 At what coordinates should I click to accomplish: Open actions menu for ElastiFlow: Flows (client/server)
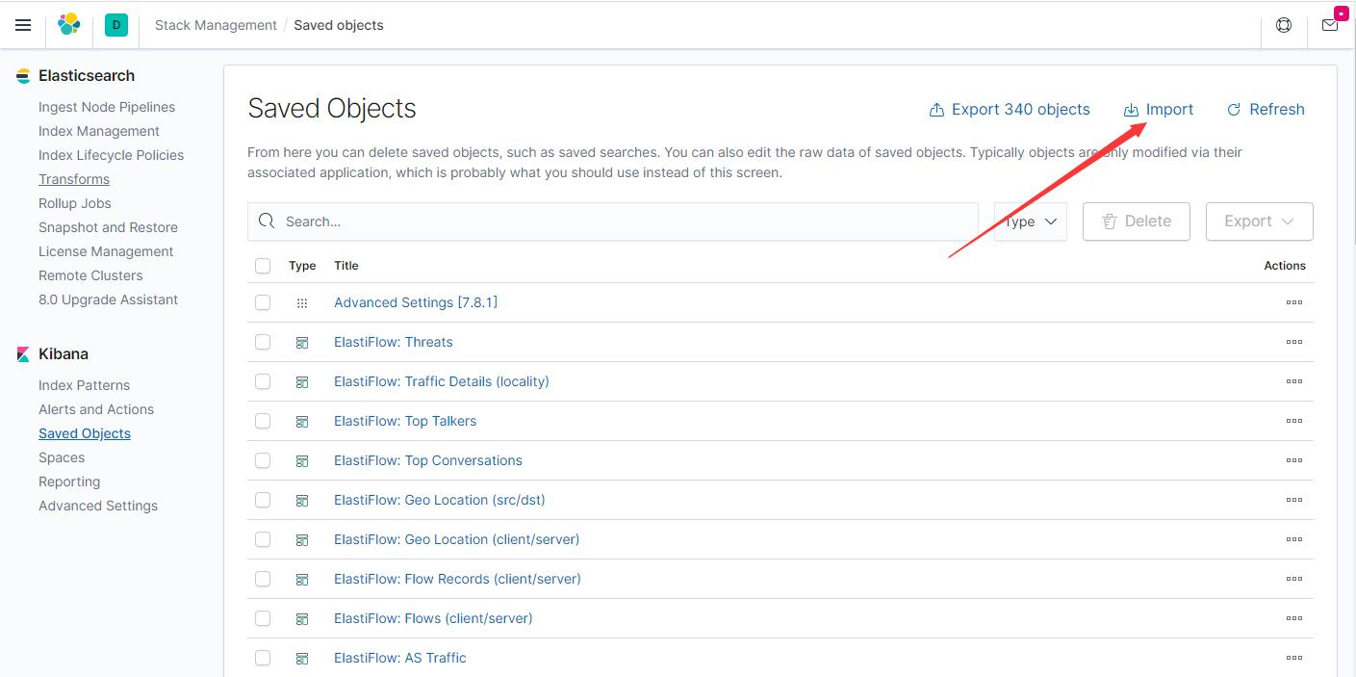tap(1293, 618)
